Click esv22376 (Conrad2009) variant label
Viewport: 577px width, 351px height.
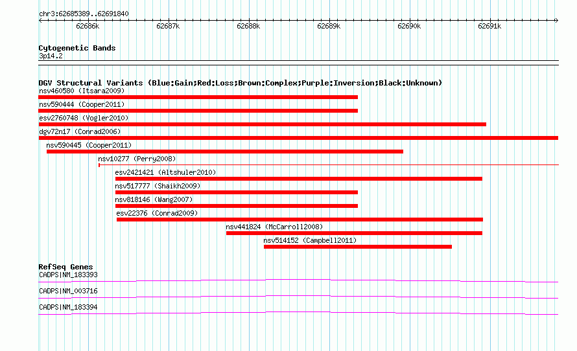[x=157, y=213]
